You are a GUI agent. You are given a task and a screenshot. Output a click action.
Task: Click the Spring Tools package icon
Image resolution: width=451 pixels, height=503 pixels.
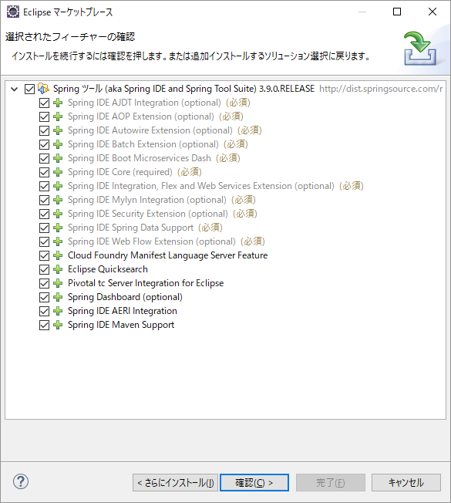[x=43, y=88]
